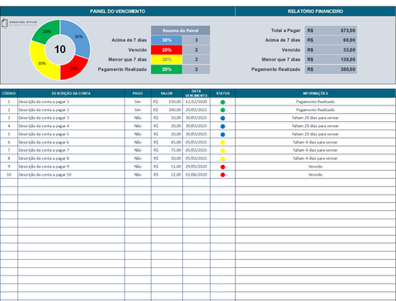Select the blue 30% donut chart segment
This screenshot has height=301, width=396.
coord(78,37)
